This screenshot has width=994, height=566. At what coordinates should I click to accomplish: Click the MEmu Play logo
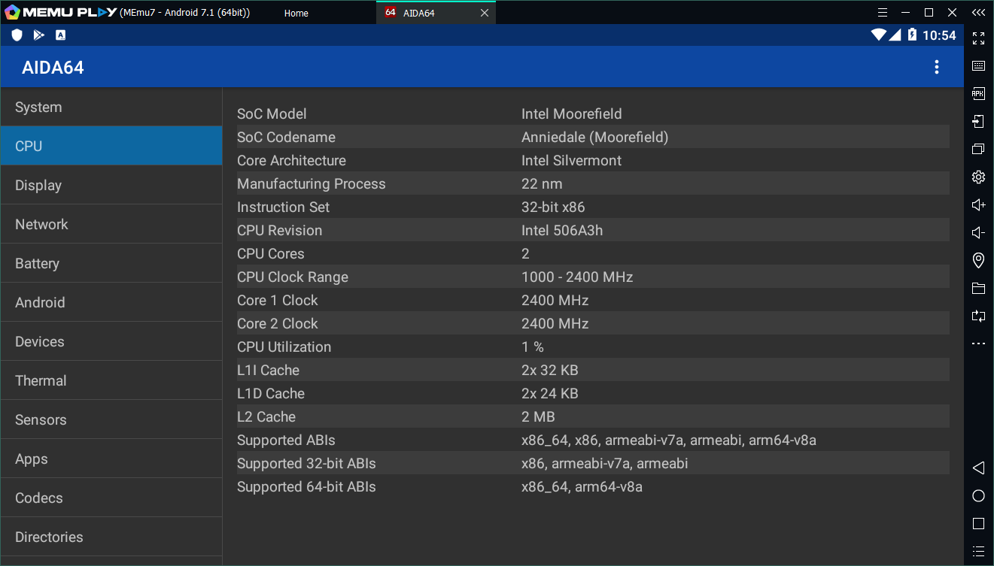pyautogui.click(x=60, y=13)
